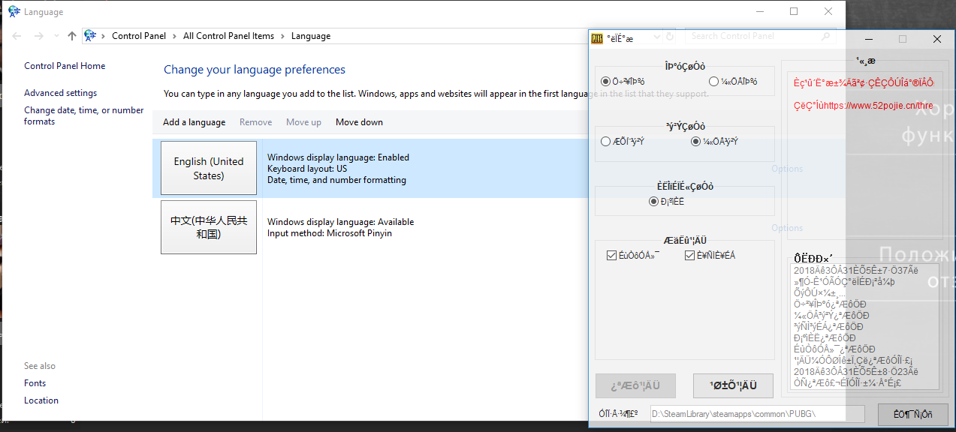Click Remove in the language toolbar
956x432 pixels.
256,122
